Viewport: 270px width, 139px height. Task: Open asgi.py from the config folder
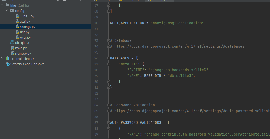[25, 22]
